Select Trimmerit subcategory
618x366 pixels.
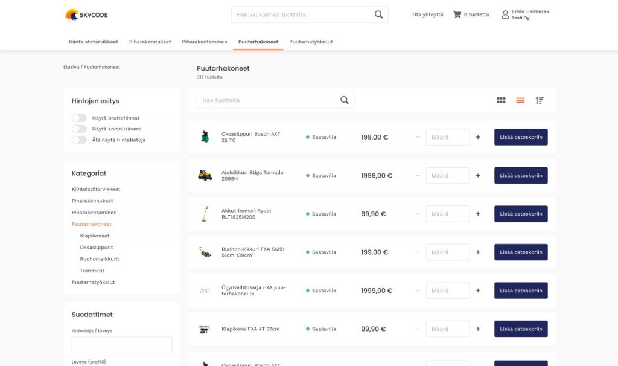tap(92, 271)
